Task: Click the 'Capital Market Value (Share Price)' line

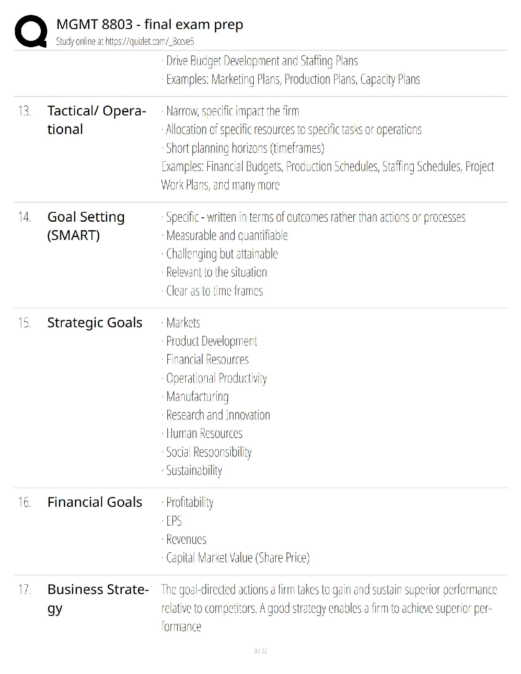Action: coord(235,557)
